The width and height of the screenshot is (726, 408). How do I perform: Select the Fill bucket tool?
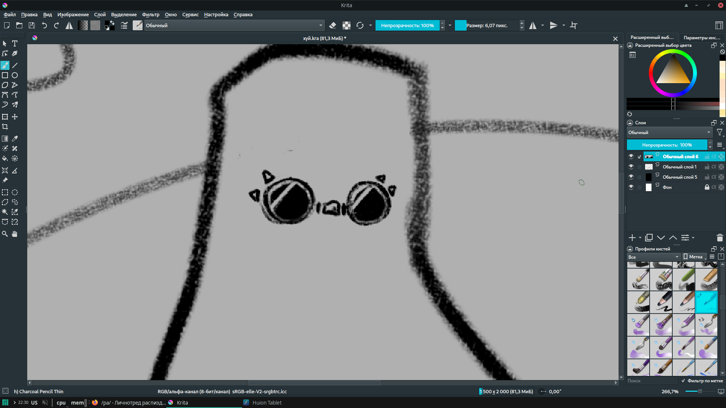coord(5,158)
